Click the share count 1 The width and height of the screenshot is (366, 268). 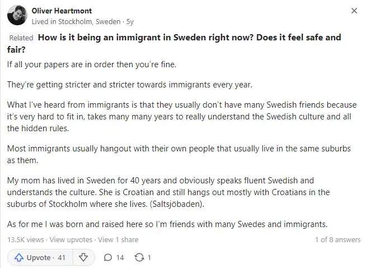coord(149,257)
